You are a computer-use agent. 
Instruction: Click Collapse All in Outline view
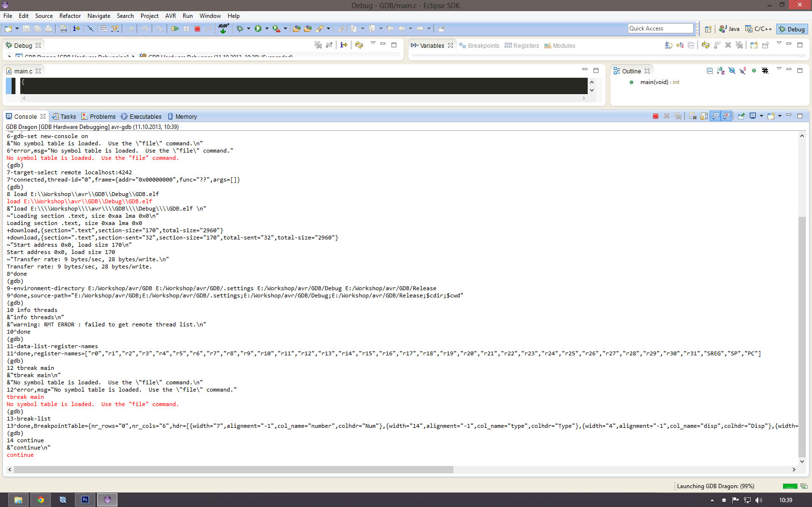click(x=710, y=71)
